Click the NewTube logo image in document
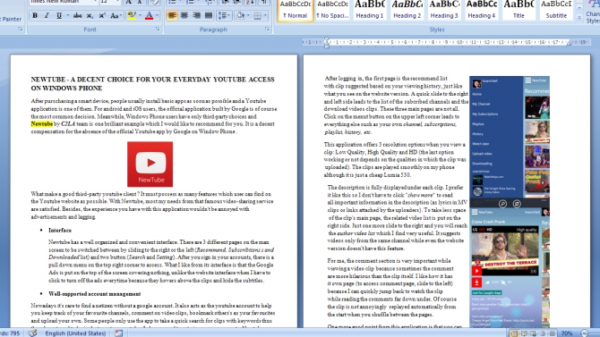 (x=150, y=164)
